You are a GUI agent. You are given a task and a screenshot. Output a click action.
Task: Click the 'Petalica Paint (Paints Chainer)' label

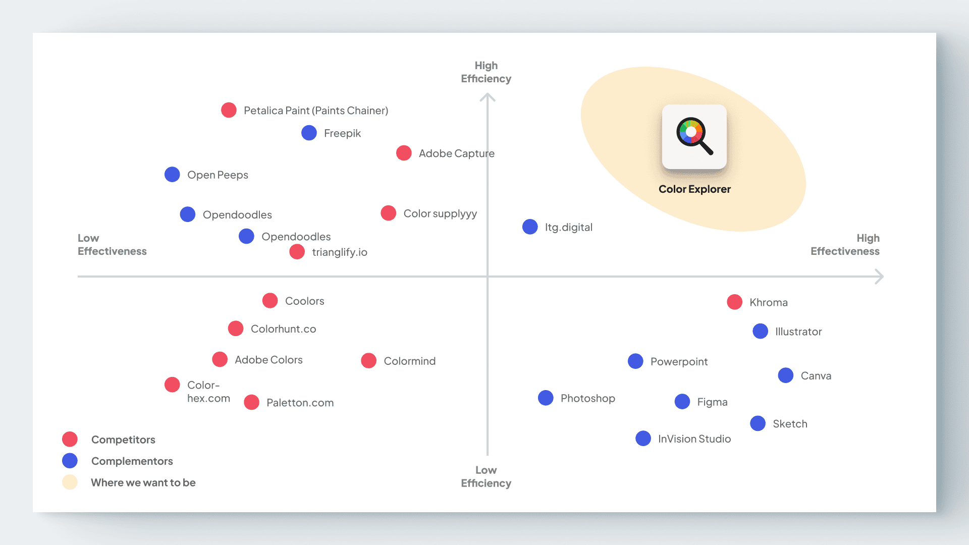(316, 111)
